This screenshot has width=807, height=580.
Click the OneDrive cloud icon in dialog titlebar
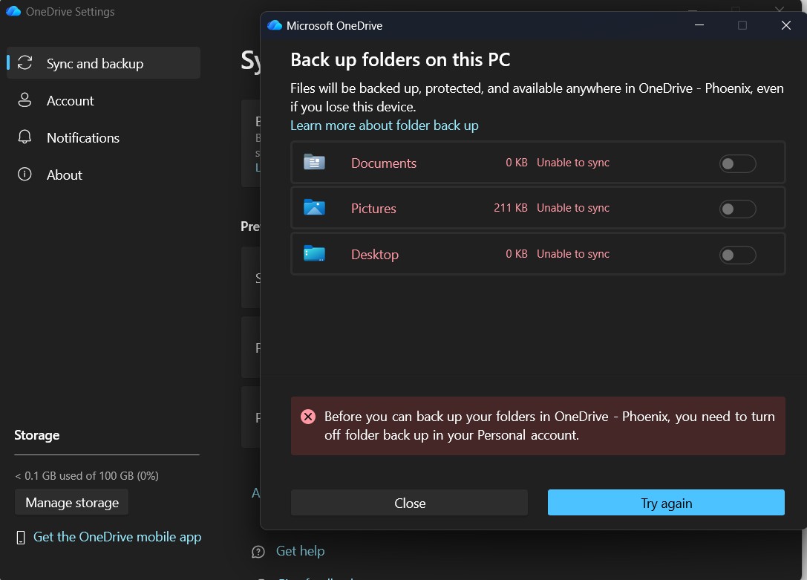(x=275, y=25)
